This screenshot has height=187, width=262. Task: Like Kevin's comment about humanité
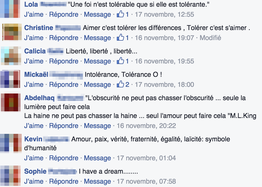click(x=34, y=158)
